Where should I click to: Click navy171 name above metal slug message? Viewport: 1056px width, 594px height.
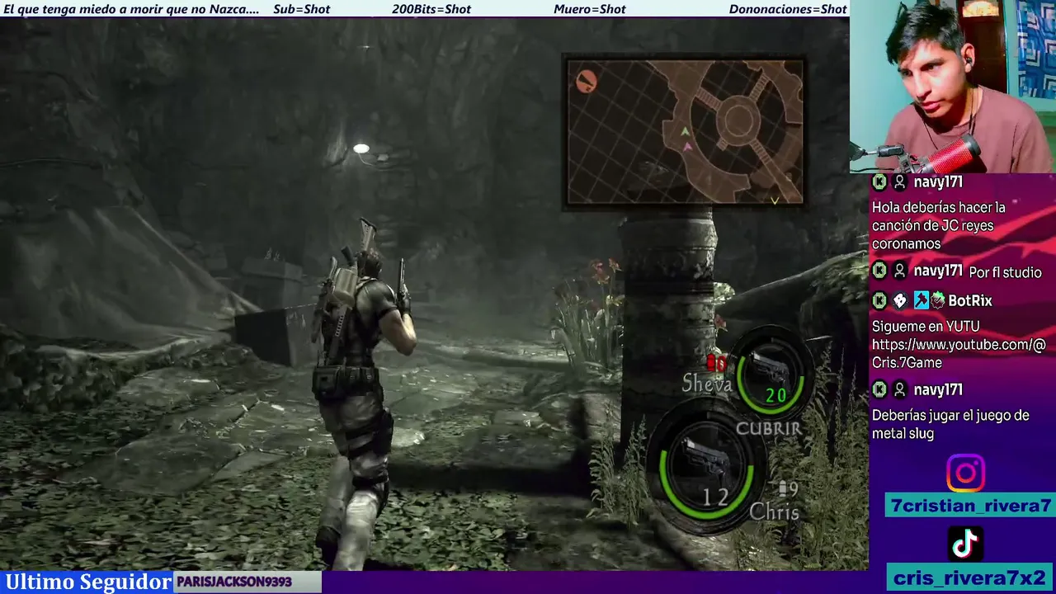(x=938, y=389)
